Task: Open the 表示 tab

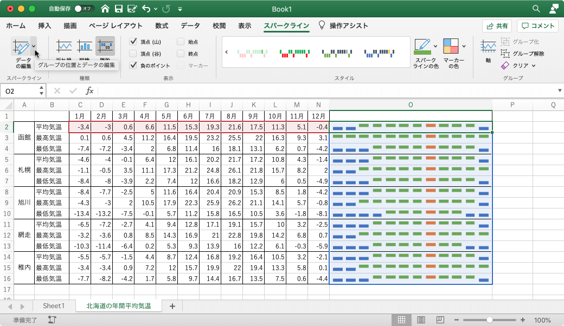Action: click(x=245, y=25)
